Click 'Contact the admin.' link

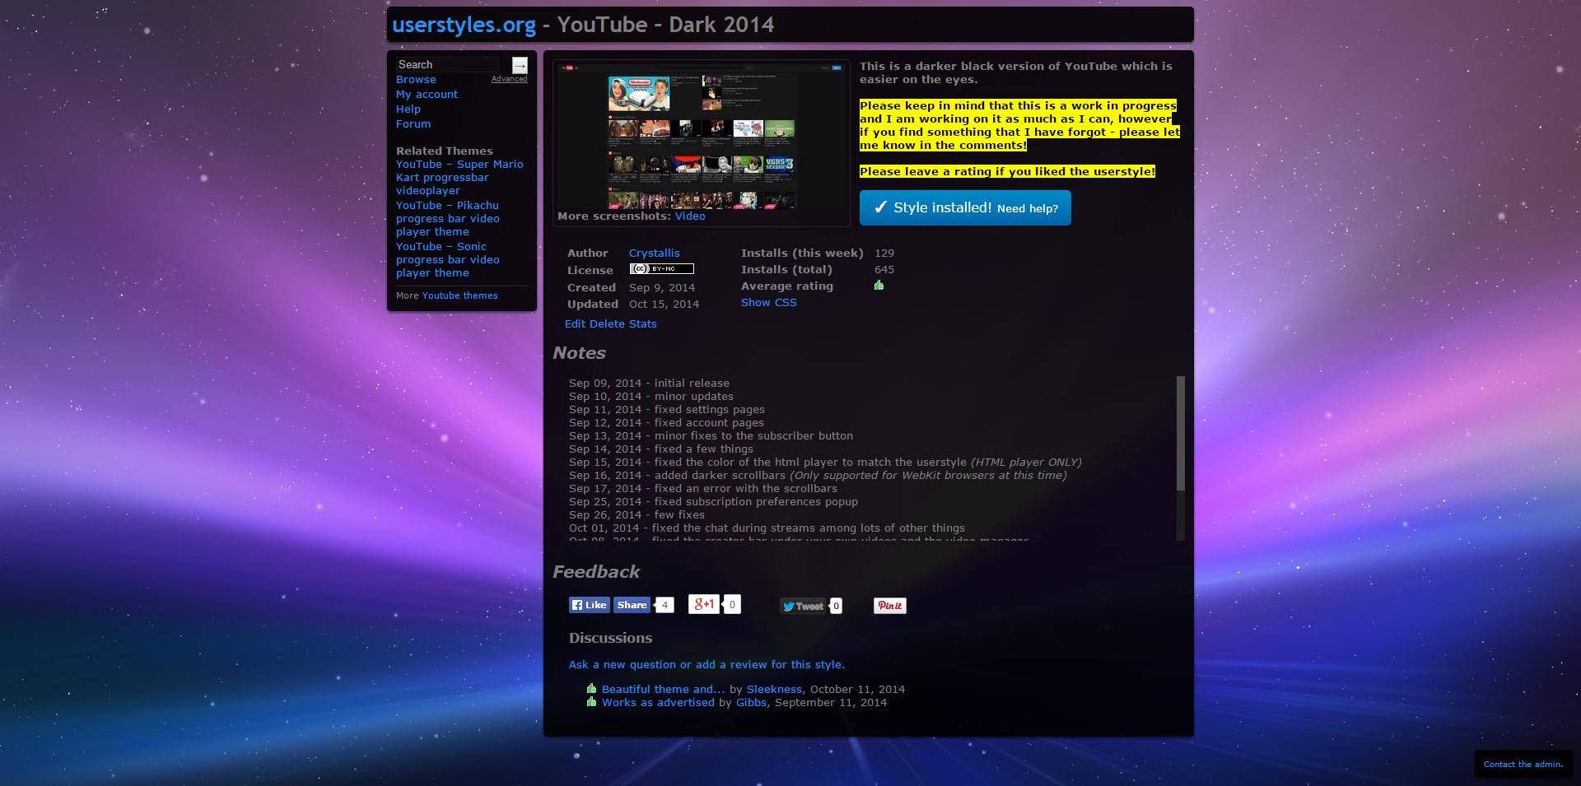(1523, 765)
